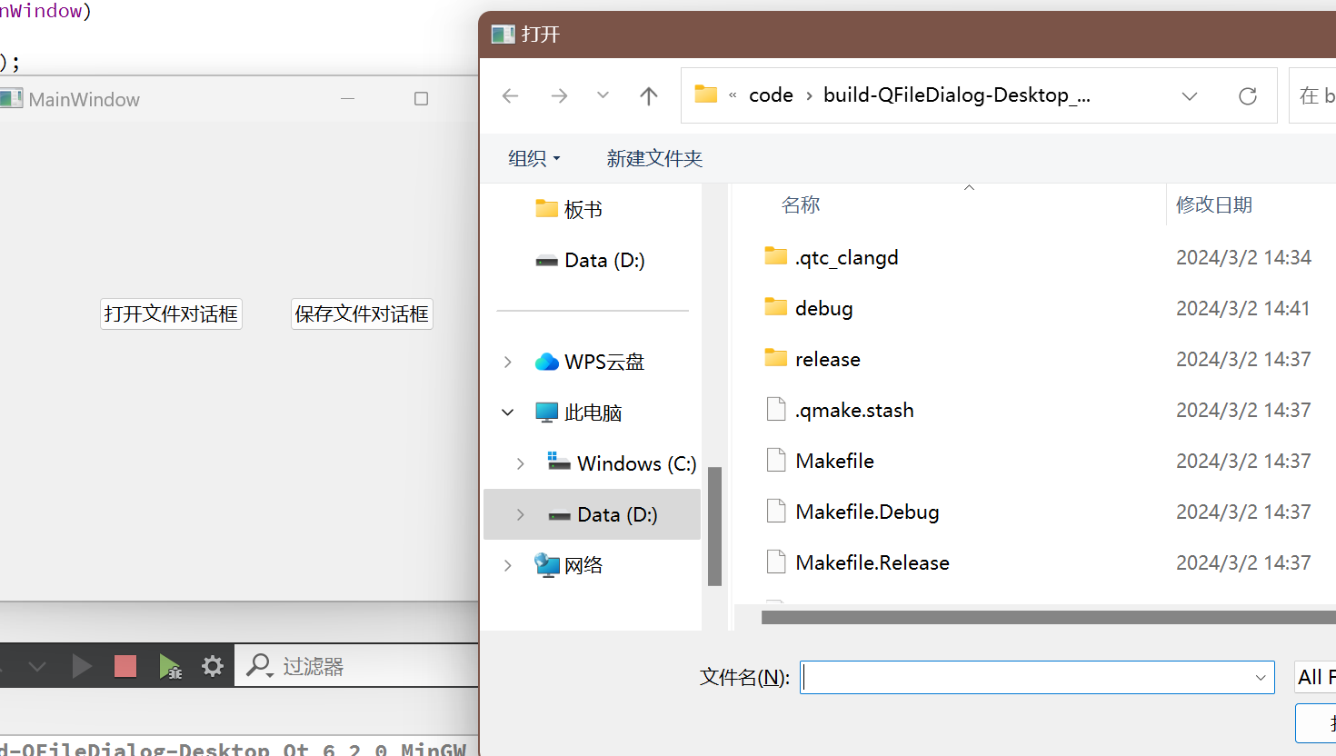Select the Makefile file

click(834, 461)
